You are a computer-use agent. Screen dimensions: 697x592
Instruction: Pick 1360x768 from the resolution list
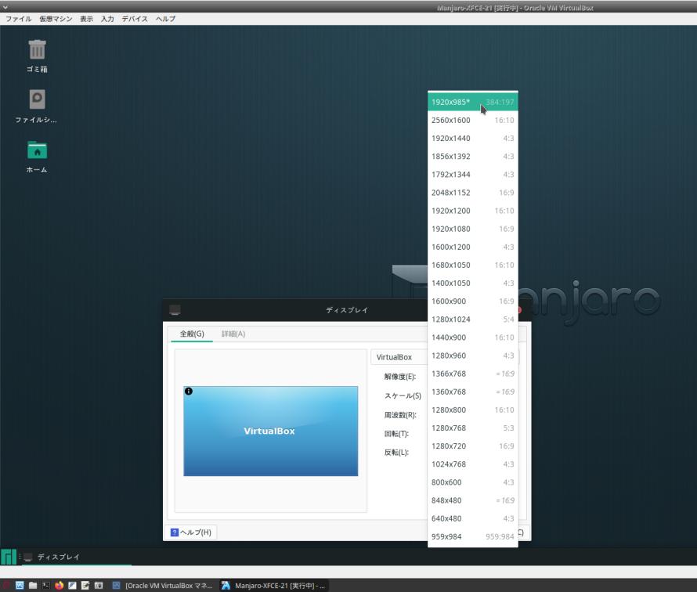pyautogui.click(x=472, y=392)
